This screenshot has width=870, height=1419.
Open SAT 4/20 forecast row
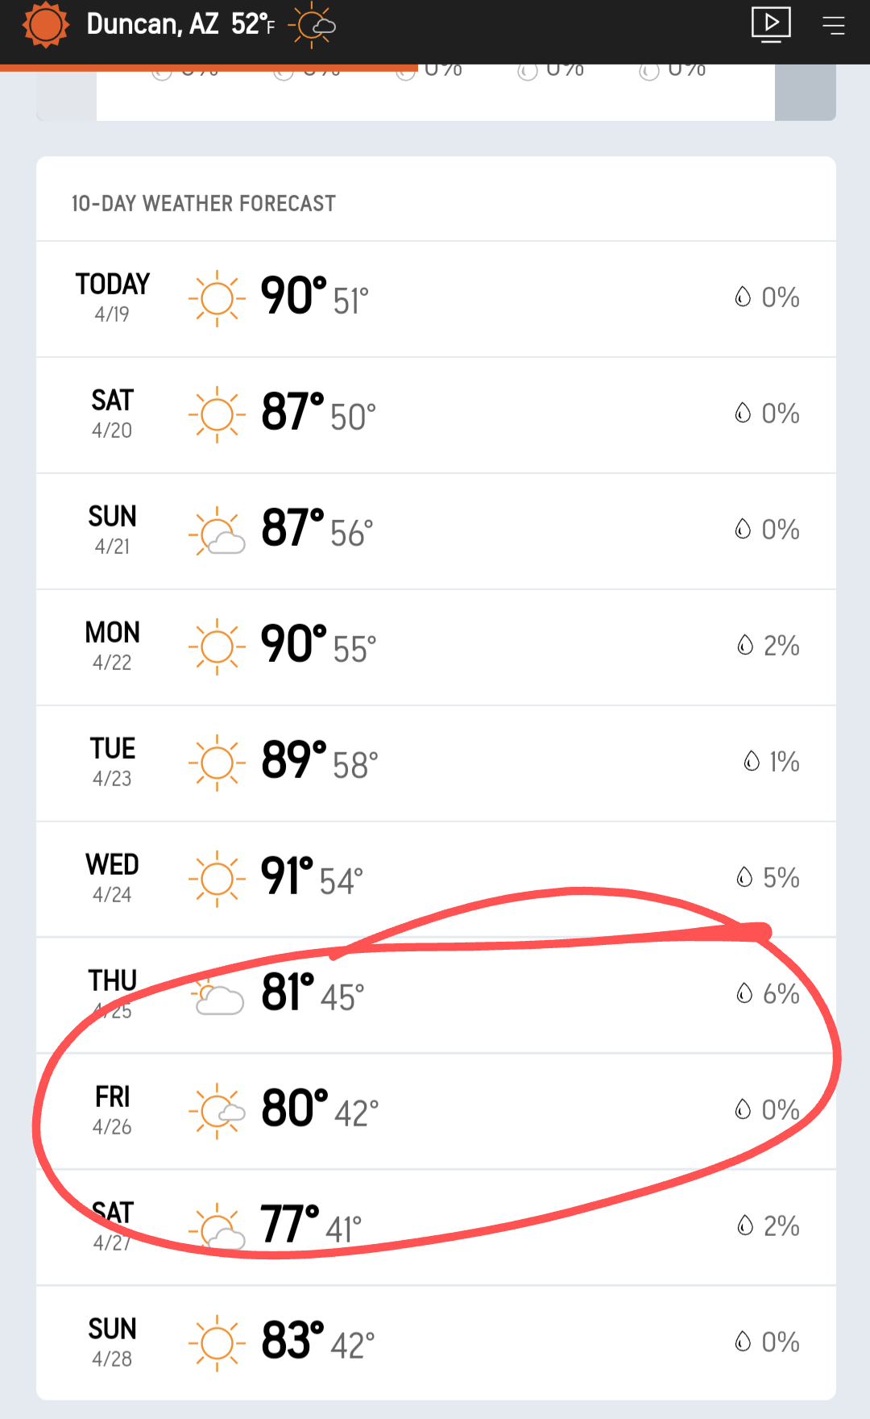coord(436,415)
